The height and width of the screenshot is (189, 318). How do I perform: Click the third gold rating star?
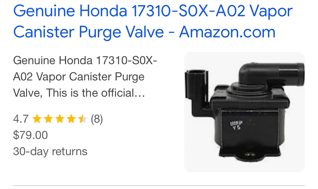pyautogui.click(x=60, y=119)
